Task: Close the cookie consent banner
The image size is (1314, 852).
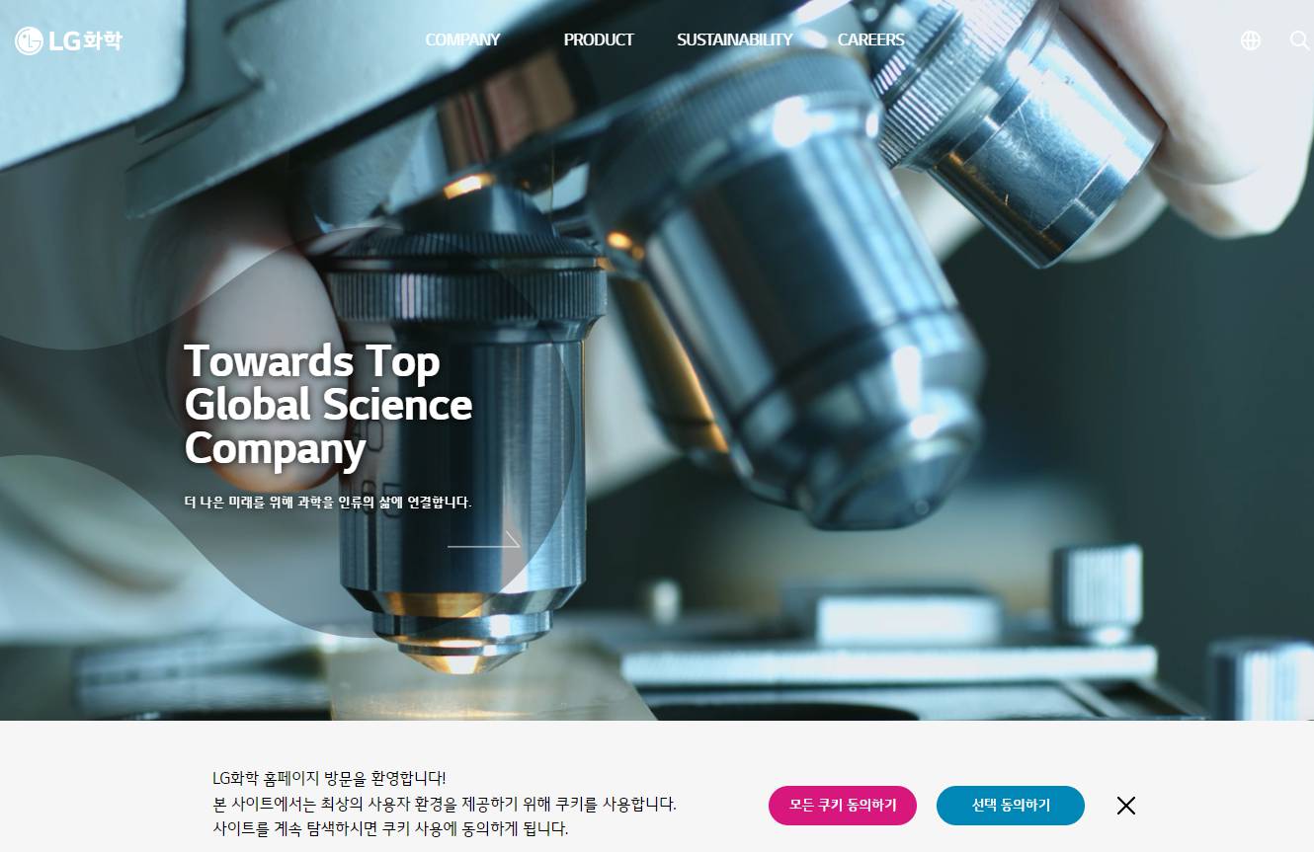Action: [1126, 806]
